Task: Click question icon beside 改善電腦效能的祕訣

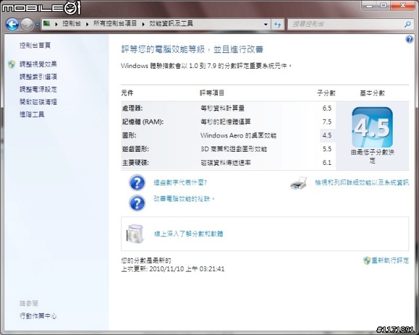Action: 137,203
